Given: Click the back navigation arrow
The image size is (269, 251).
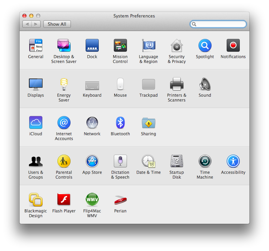Looking at the screenshot, I should click(27, 24).
